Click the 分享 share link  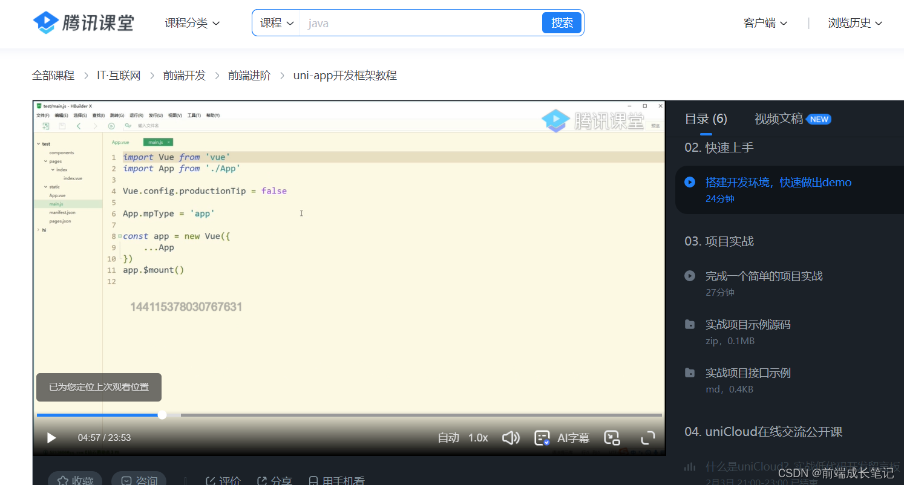point(275,481)
